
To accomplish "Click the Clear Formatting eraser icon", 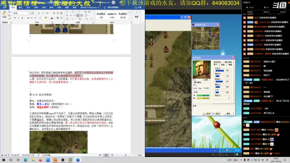I will click(x=54, y=13).
